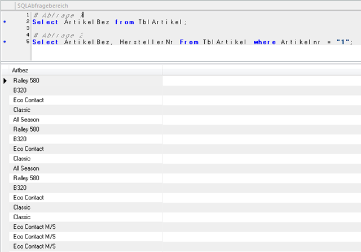Viewport: 361px width, 252px height.
Task: Click the 'where' keyword in second query
Action: coord(265,42)
